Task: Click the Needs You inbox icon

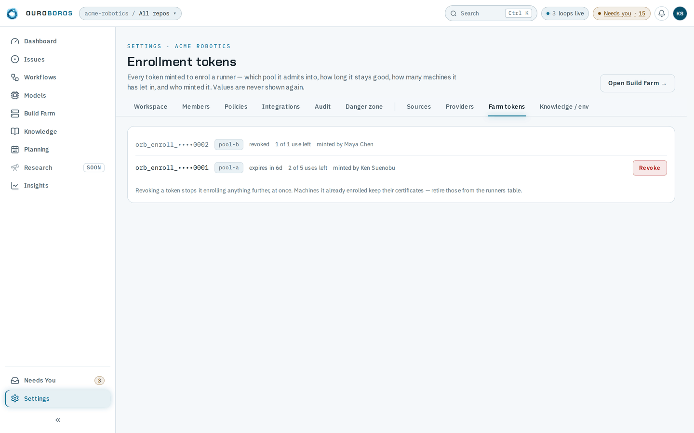Action: tap(15, 381)
